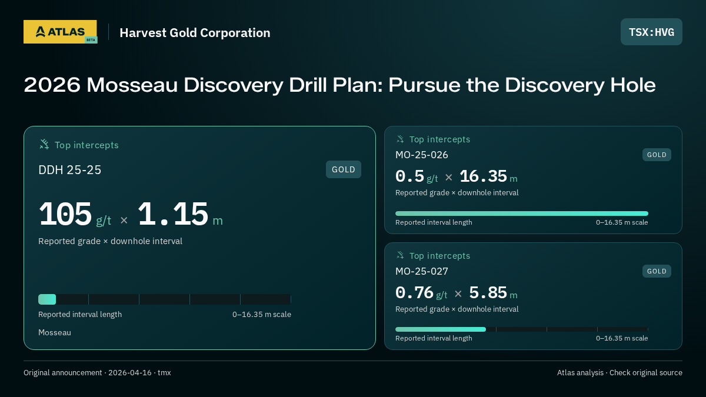Click the Reported interval length label under MO-25-027
This screenshot has width=706, height=397.
434,338
